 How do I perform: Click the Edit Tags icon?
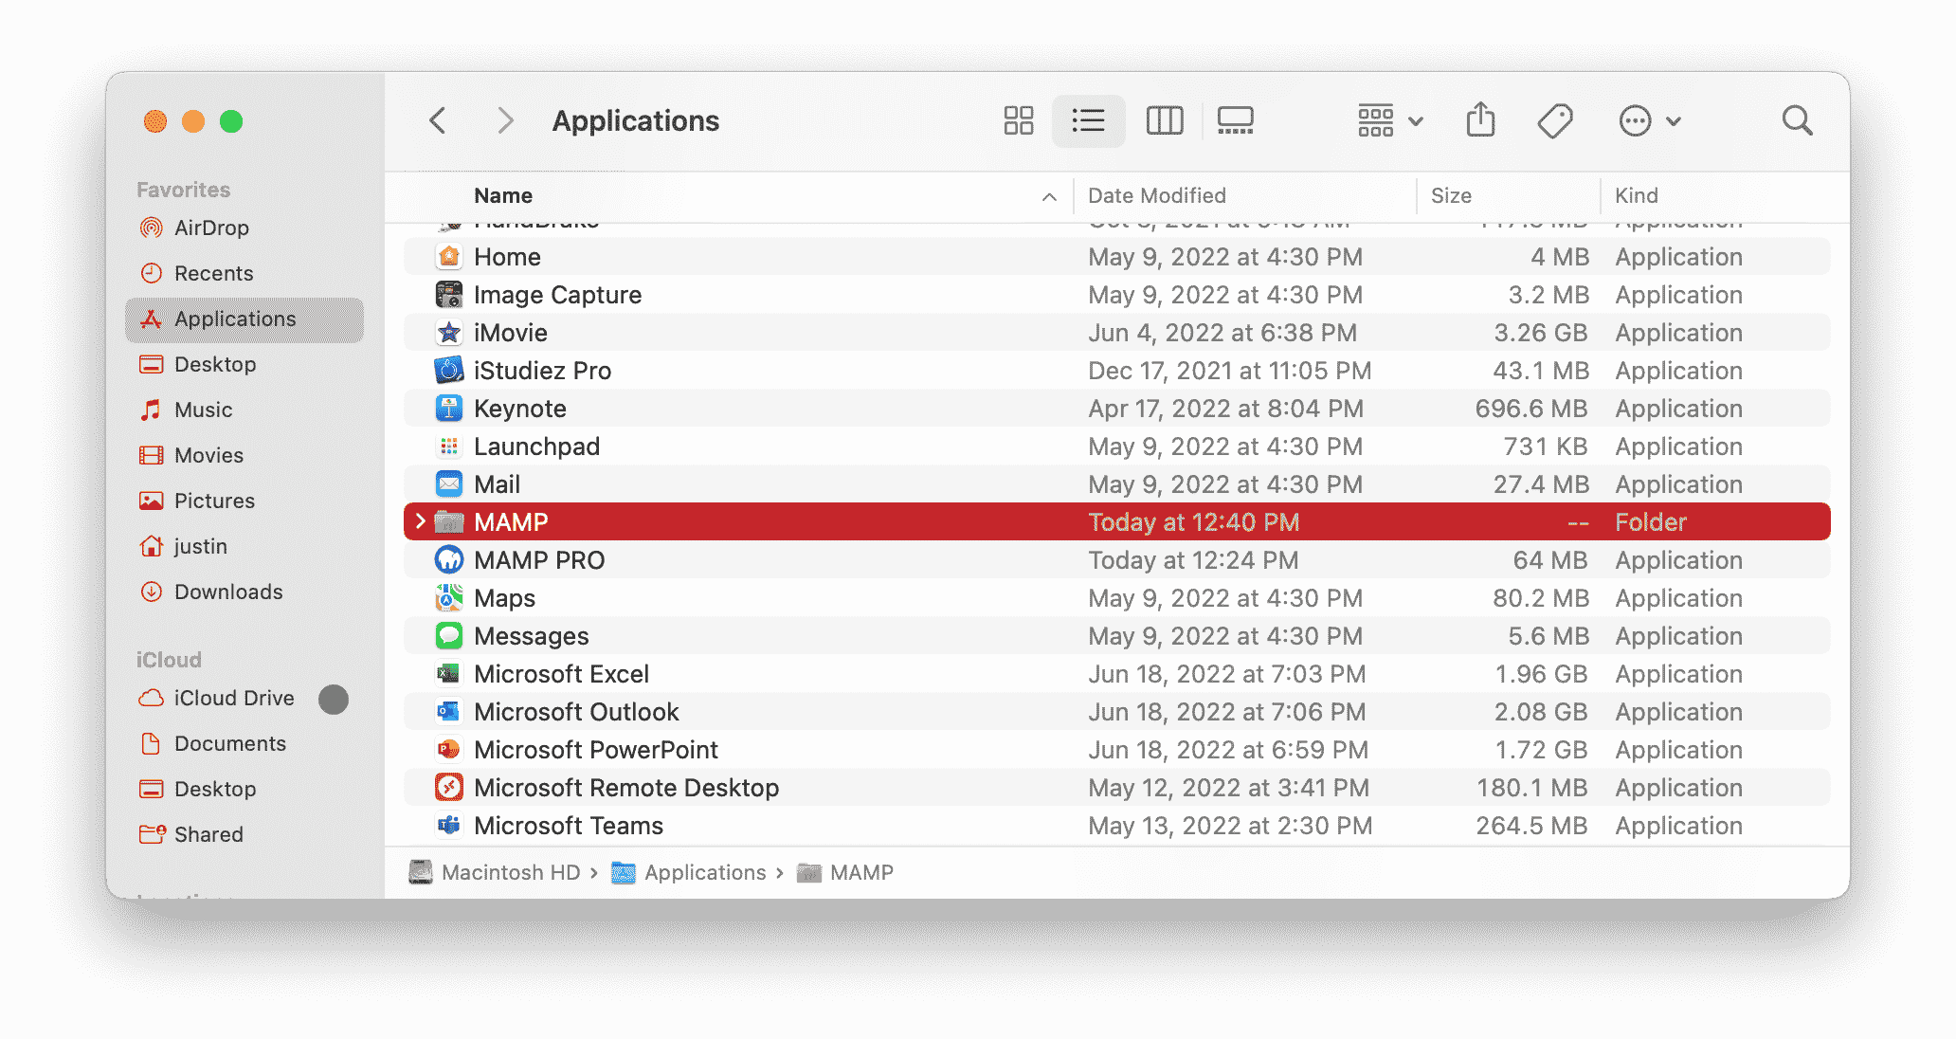coord(1555,120)
